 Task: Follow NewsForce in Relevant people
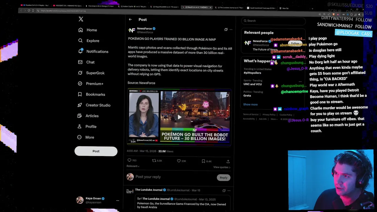(295, 44)
